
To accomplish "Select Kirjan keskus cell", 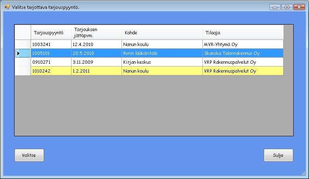I will (162, 62).
